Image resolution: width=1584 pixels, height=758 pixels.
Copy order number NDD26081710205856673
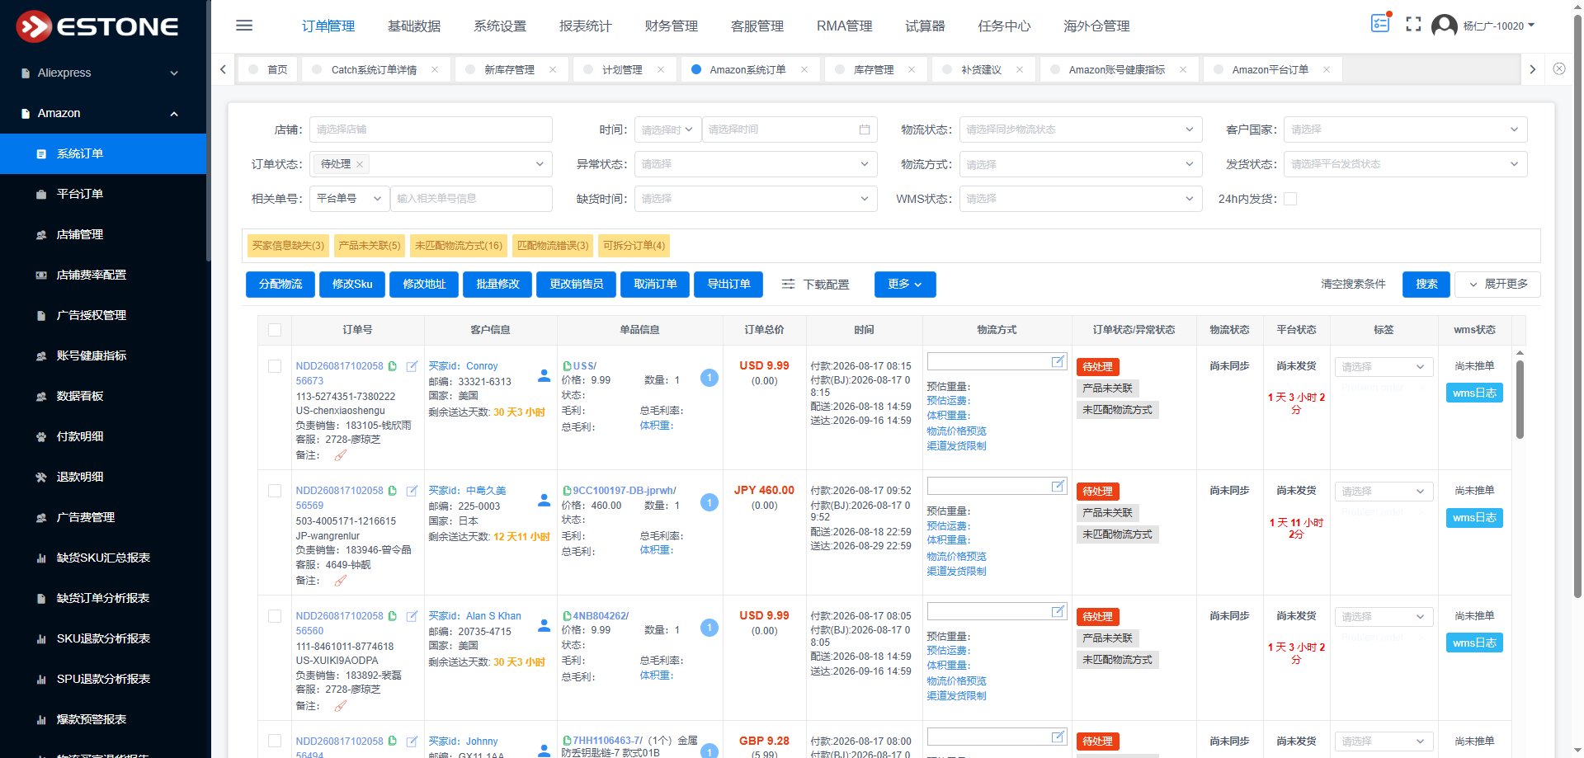(x=393, y=365)
